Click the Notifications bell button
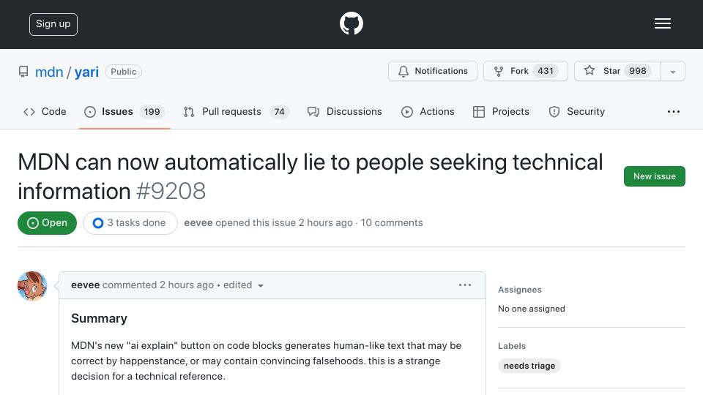Screen dimensions: 703x395 pos(433,71)
